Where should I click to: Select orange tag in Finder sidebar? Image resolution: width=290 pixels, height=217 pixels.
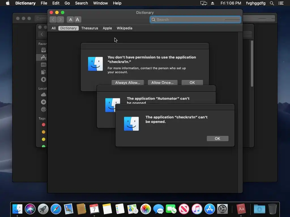[43, 132]
